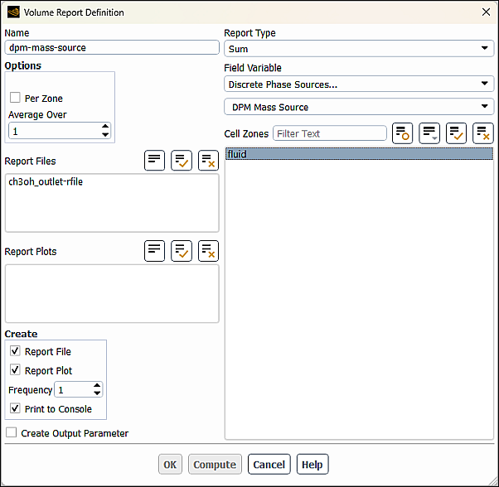Deselect all entries in Report Files
This screenshot has height=487, width=499.
pos(208,161)
